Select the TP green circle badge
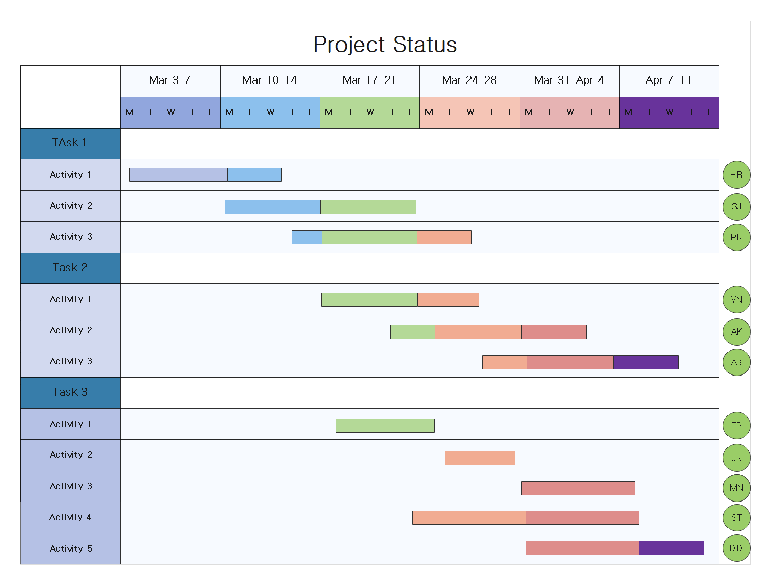This screenshot has height=584, width=771. (x=736, y=426)
